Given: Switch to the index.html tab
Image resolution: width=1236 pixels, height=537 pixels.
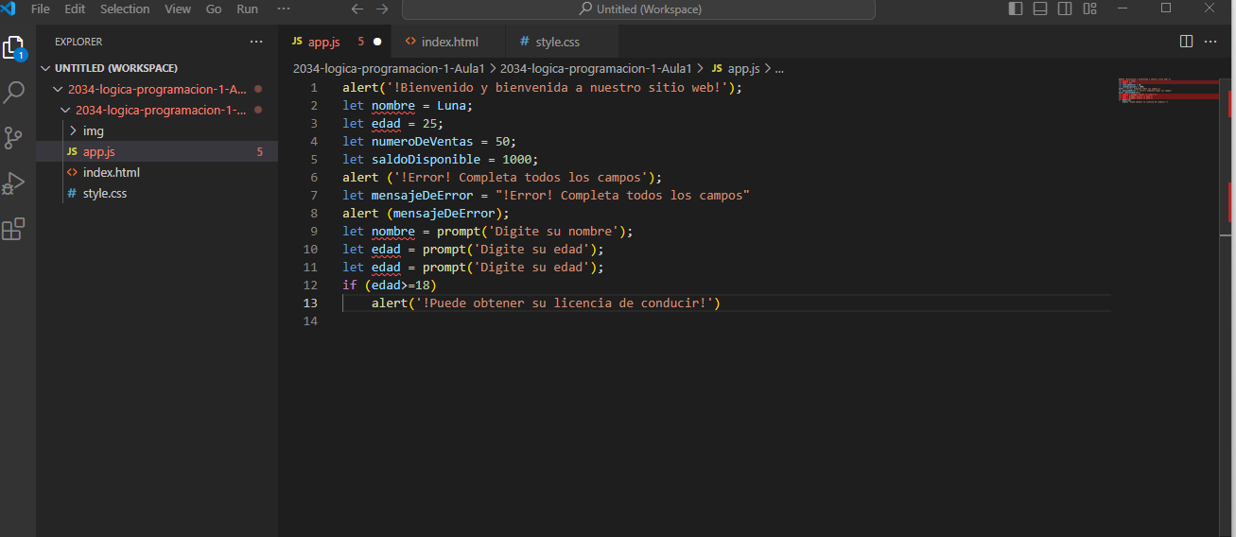Looking at the screenshot, I should [449, 42].
